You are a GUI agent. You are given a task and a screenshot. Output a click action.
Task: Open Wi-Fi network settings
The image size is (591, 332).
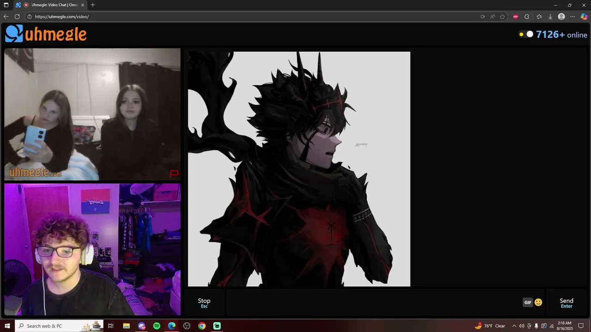coord(551,326)
